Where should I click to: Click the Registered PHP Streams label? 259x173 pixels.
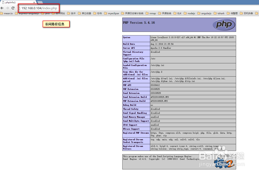pos(136,133)
